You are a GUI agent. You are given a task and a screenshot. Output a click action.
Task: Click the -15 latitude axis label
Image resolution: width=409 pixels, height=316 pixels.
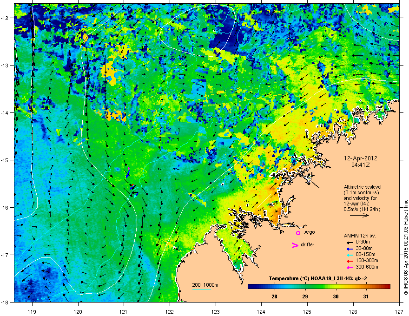(x=5, y=160)
